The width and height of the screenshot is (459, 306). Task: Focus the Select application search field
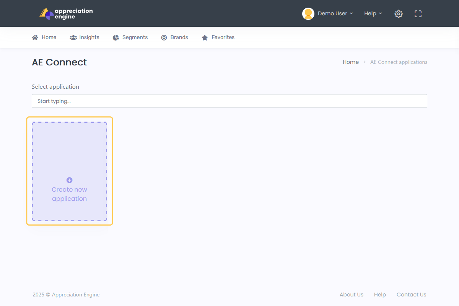coord(229,101)
